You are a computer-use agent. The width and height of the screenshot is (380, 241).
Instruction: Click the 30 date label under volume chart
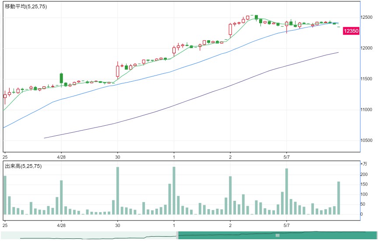[117, 225]
